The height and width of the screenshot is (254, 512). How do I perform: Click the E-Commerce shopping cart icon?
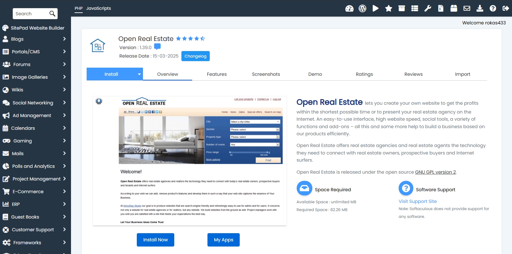pyautogui.click(x=6, y=192)
